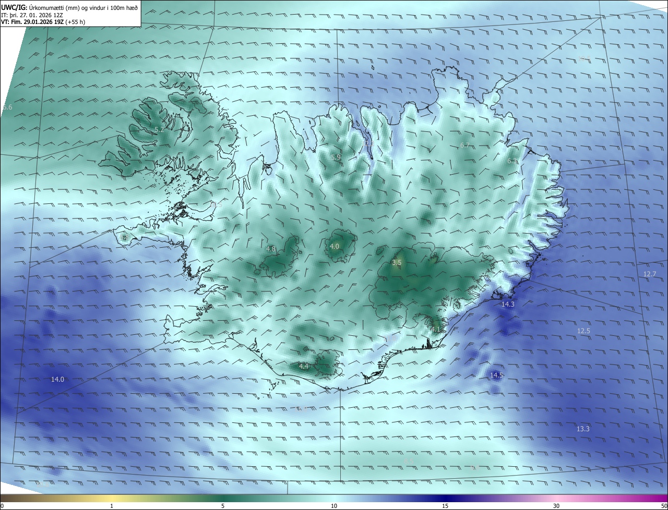Click the 'IT: þri. 27. 01. 2026 12Z' line
This screenshot has width=668, height=510.
(31, 15)
